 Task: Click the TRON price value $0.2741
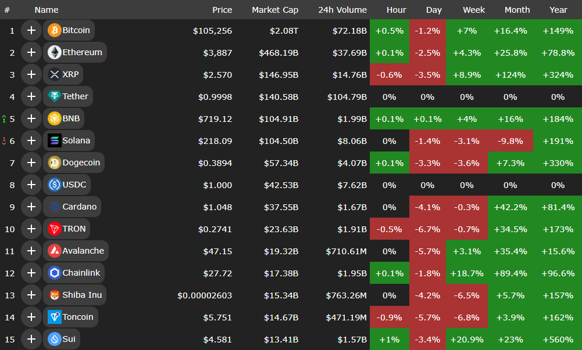pyautogui.click(x=215, y=229)
